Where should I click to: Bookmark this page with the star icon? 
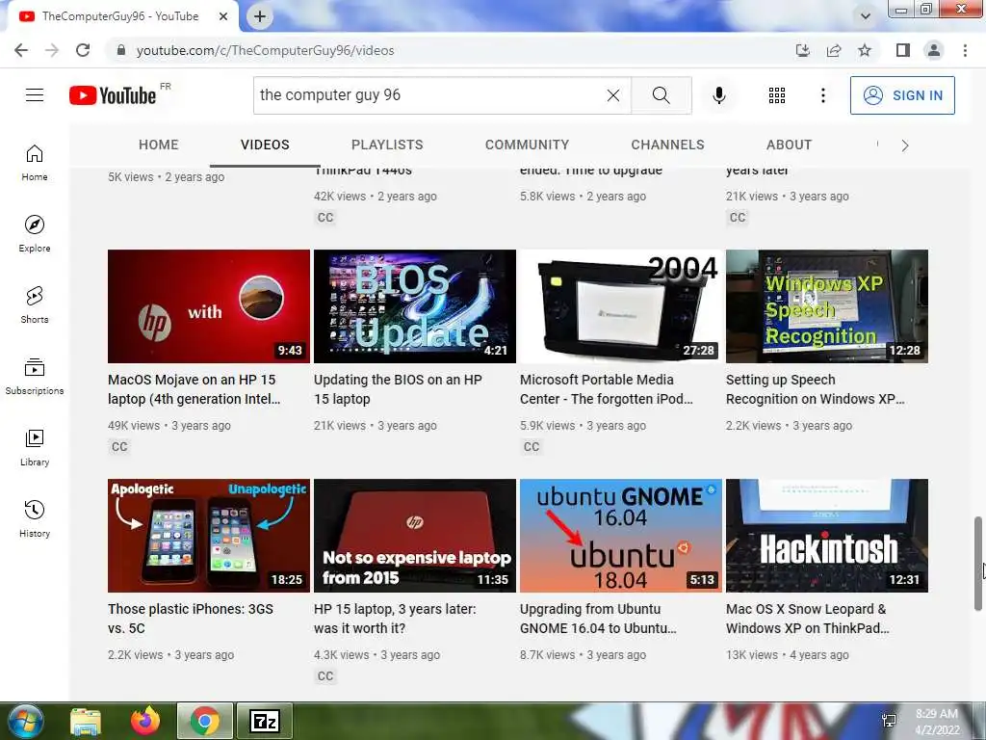[865, 50]
